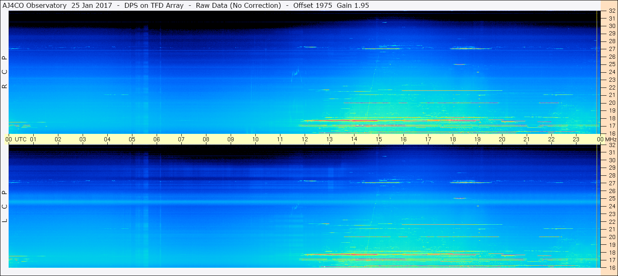Click the 25 MHz label on RCP frequency scale
The image size is (618, 276).
click(x=612, y=64)
